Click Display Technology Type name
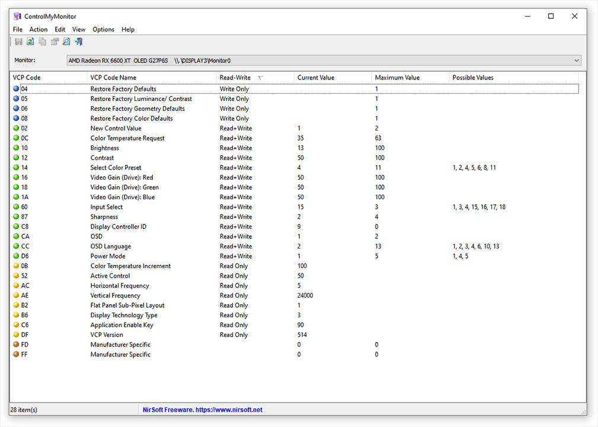Viewport: 598px width, 427px height. [123, 315]
